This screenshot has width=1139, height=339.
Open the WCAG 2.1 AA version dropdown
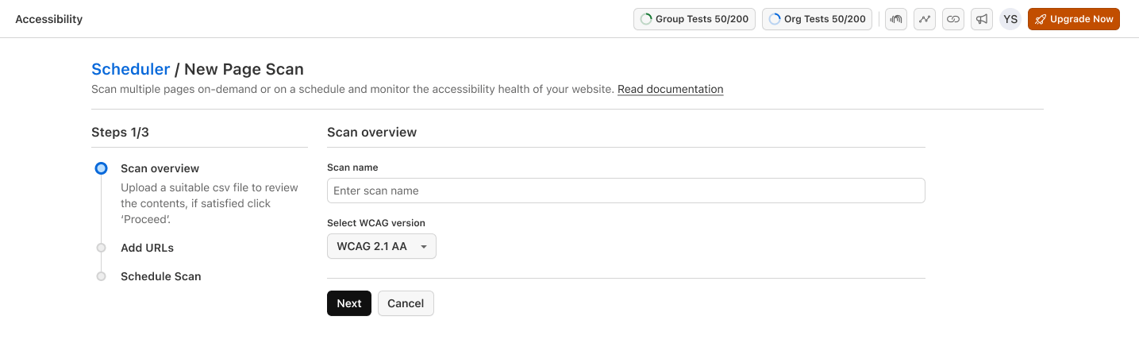click(381, 246)
